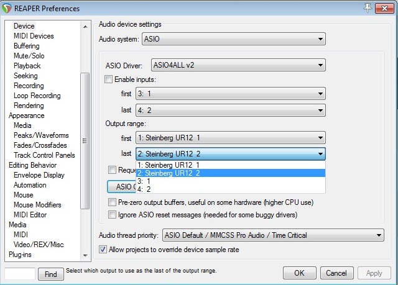The width and height of the screenshot is (398, 285).
Task: Click the REAPER logo icon in title bar
Action: [x=7, y=8]
